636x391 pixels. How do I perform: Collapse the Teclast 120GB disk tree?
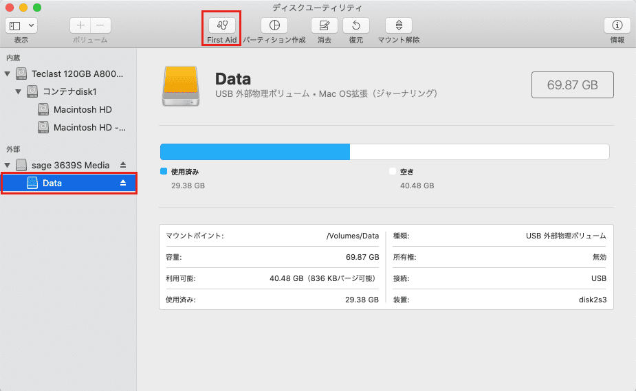pos(8,74)
